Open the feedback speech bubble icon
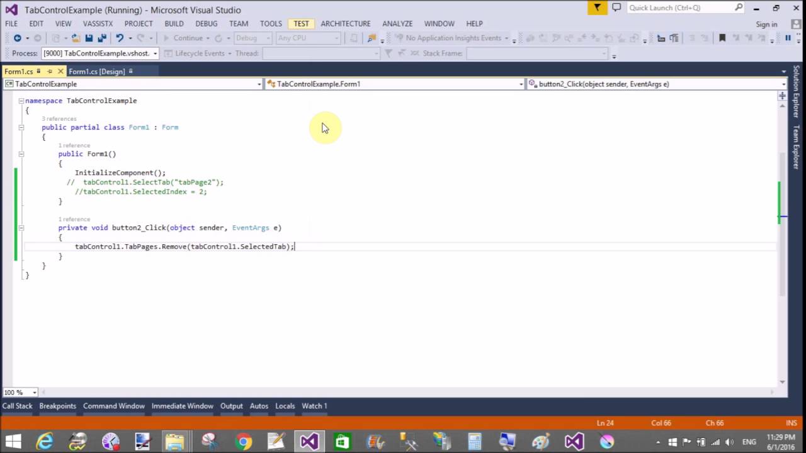The image size is (806, 453). [616, 8]
